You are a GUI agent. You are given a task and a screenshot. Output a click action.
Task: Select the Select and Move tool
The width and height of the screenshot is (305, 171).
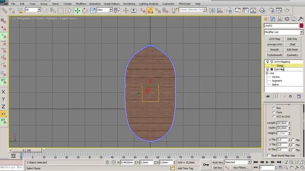(x=77, y=10)
